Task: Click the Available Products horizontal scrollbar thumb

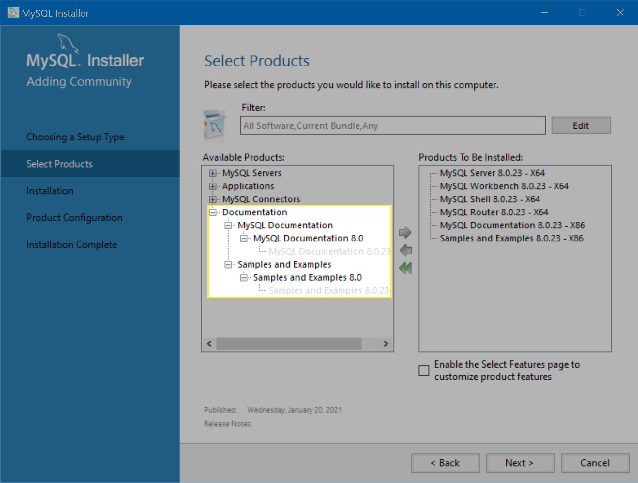Action: (x=289, y=344)
